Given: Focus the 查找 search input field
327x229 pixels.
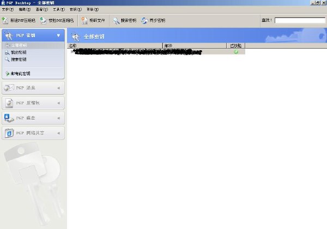Looking at the screenshot, I should (x=300, y=20).
